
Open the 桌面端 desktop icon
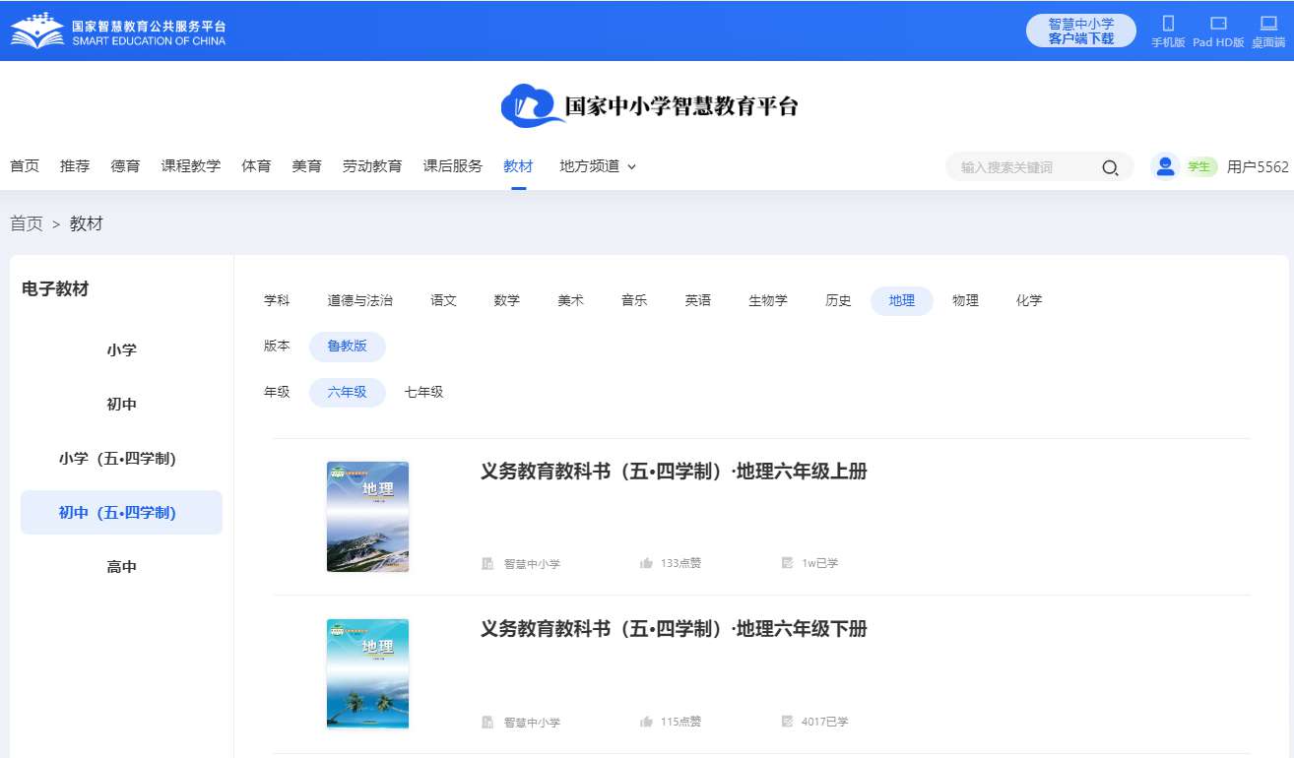pos(1268,23)
